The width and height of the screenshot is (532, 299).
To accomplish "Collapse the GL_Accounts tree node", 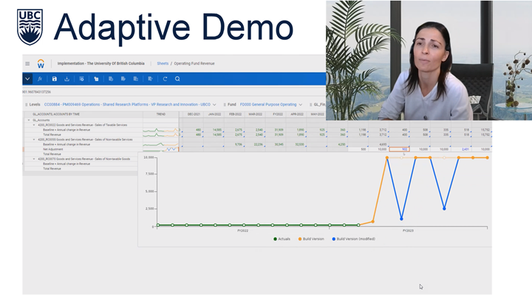I will tap(29, 120).
